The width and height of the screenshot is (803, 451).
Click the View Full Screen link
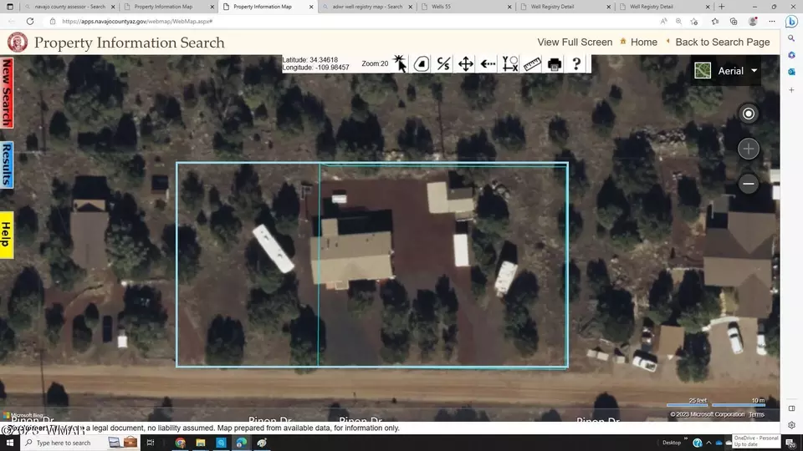coord(574,42)
